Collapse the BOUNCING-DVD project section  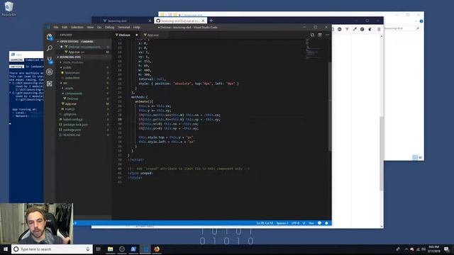click(x=84, y=57)
